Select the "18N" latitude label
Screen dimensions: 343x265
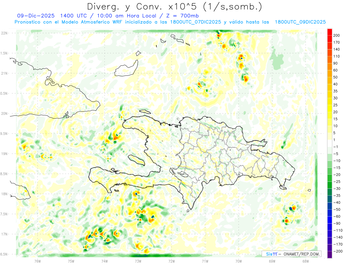(x=4, y=194)
